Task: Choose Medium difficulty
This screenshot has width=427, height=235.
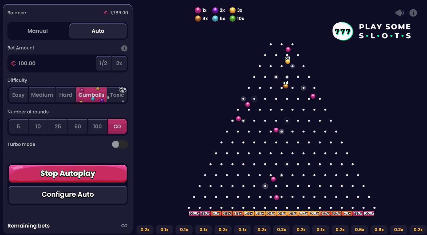Action: tap(42, 95)
